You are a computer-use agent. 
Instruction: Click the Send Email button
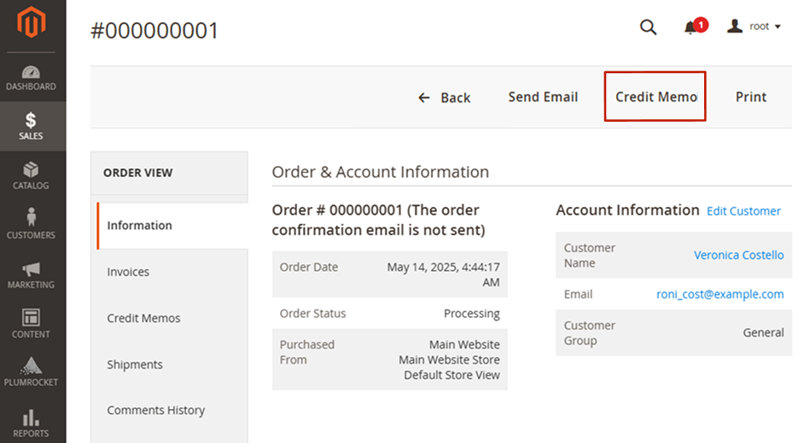click(x=543, y=97)
